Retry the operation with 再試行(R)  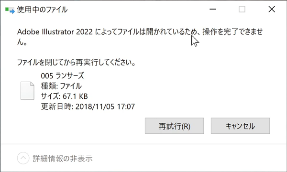(x=174, y=126)
